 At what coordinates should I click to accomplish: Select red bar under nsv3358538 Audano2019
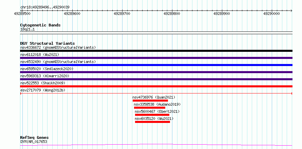click(149, 108)
